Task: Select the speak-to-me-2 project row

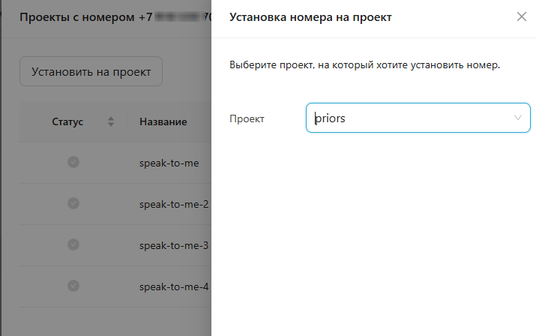Action: click(x=174, y=204)
